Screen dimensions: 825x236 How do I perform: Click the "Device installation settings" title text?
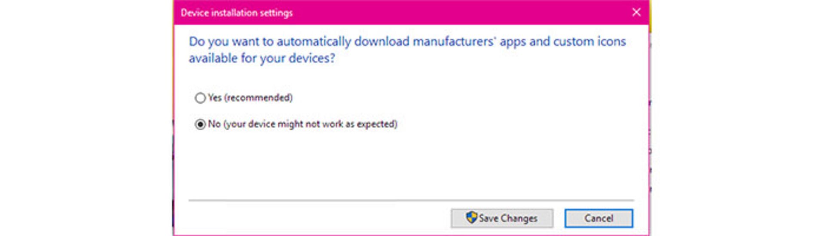(x=237, y=13)
